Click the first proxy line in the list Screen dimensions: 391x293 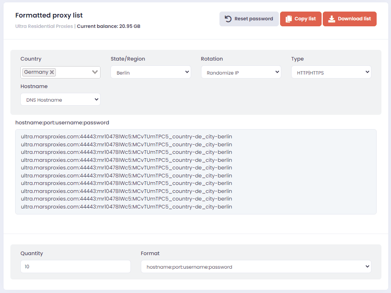(x=126, y=137)
